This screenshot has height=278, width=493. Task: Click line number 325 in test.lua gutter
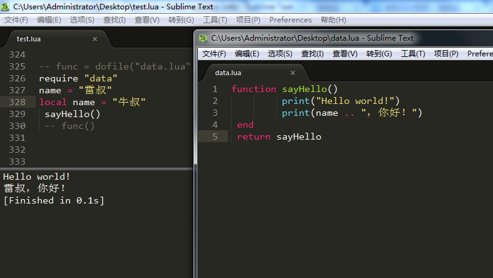18,66
